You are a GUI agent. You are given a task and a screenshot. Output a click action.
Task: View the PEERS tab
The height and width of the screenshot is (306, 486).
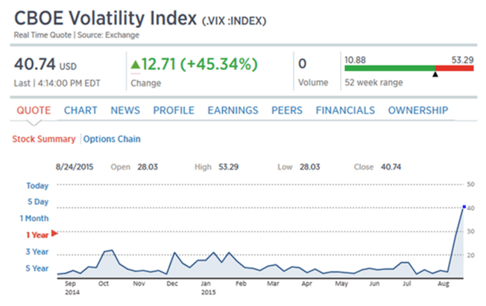pyautogui.click(x=286, y=110)
